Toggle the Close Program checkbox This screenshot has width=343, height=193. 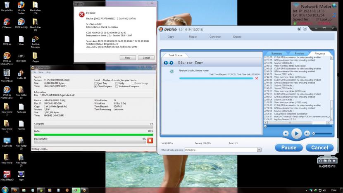(96, 86)
